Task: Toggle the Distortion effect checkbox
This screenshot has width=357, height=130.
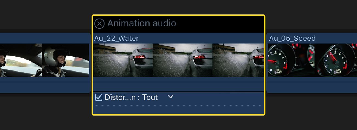Action: coord(99,97)
